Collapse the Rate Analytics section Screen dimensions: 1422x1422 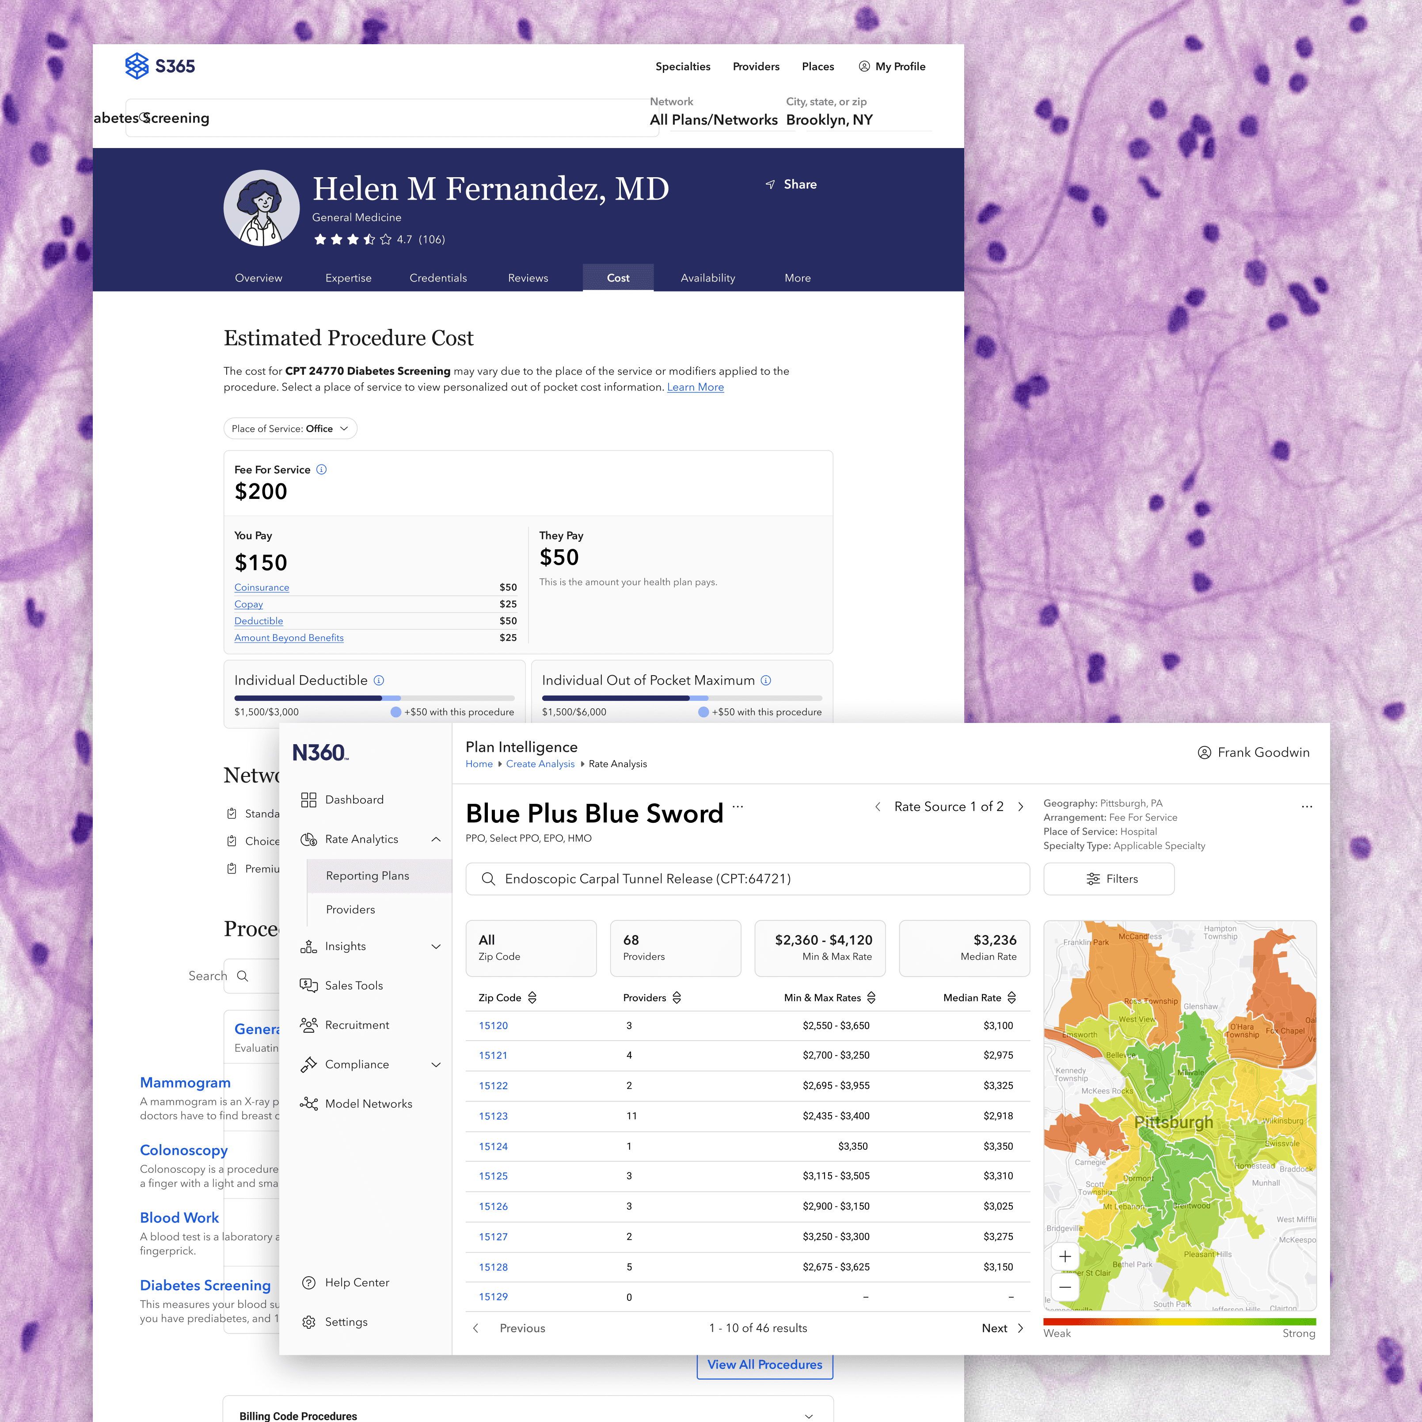436,839
